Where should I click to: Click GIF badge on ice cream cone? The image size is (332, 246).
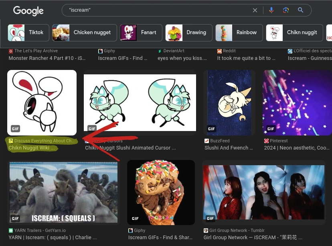pyautogui.click(x=135, y=218)
